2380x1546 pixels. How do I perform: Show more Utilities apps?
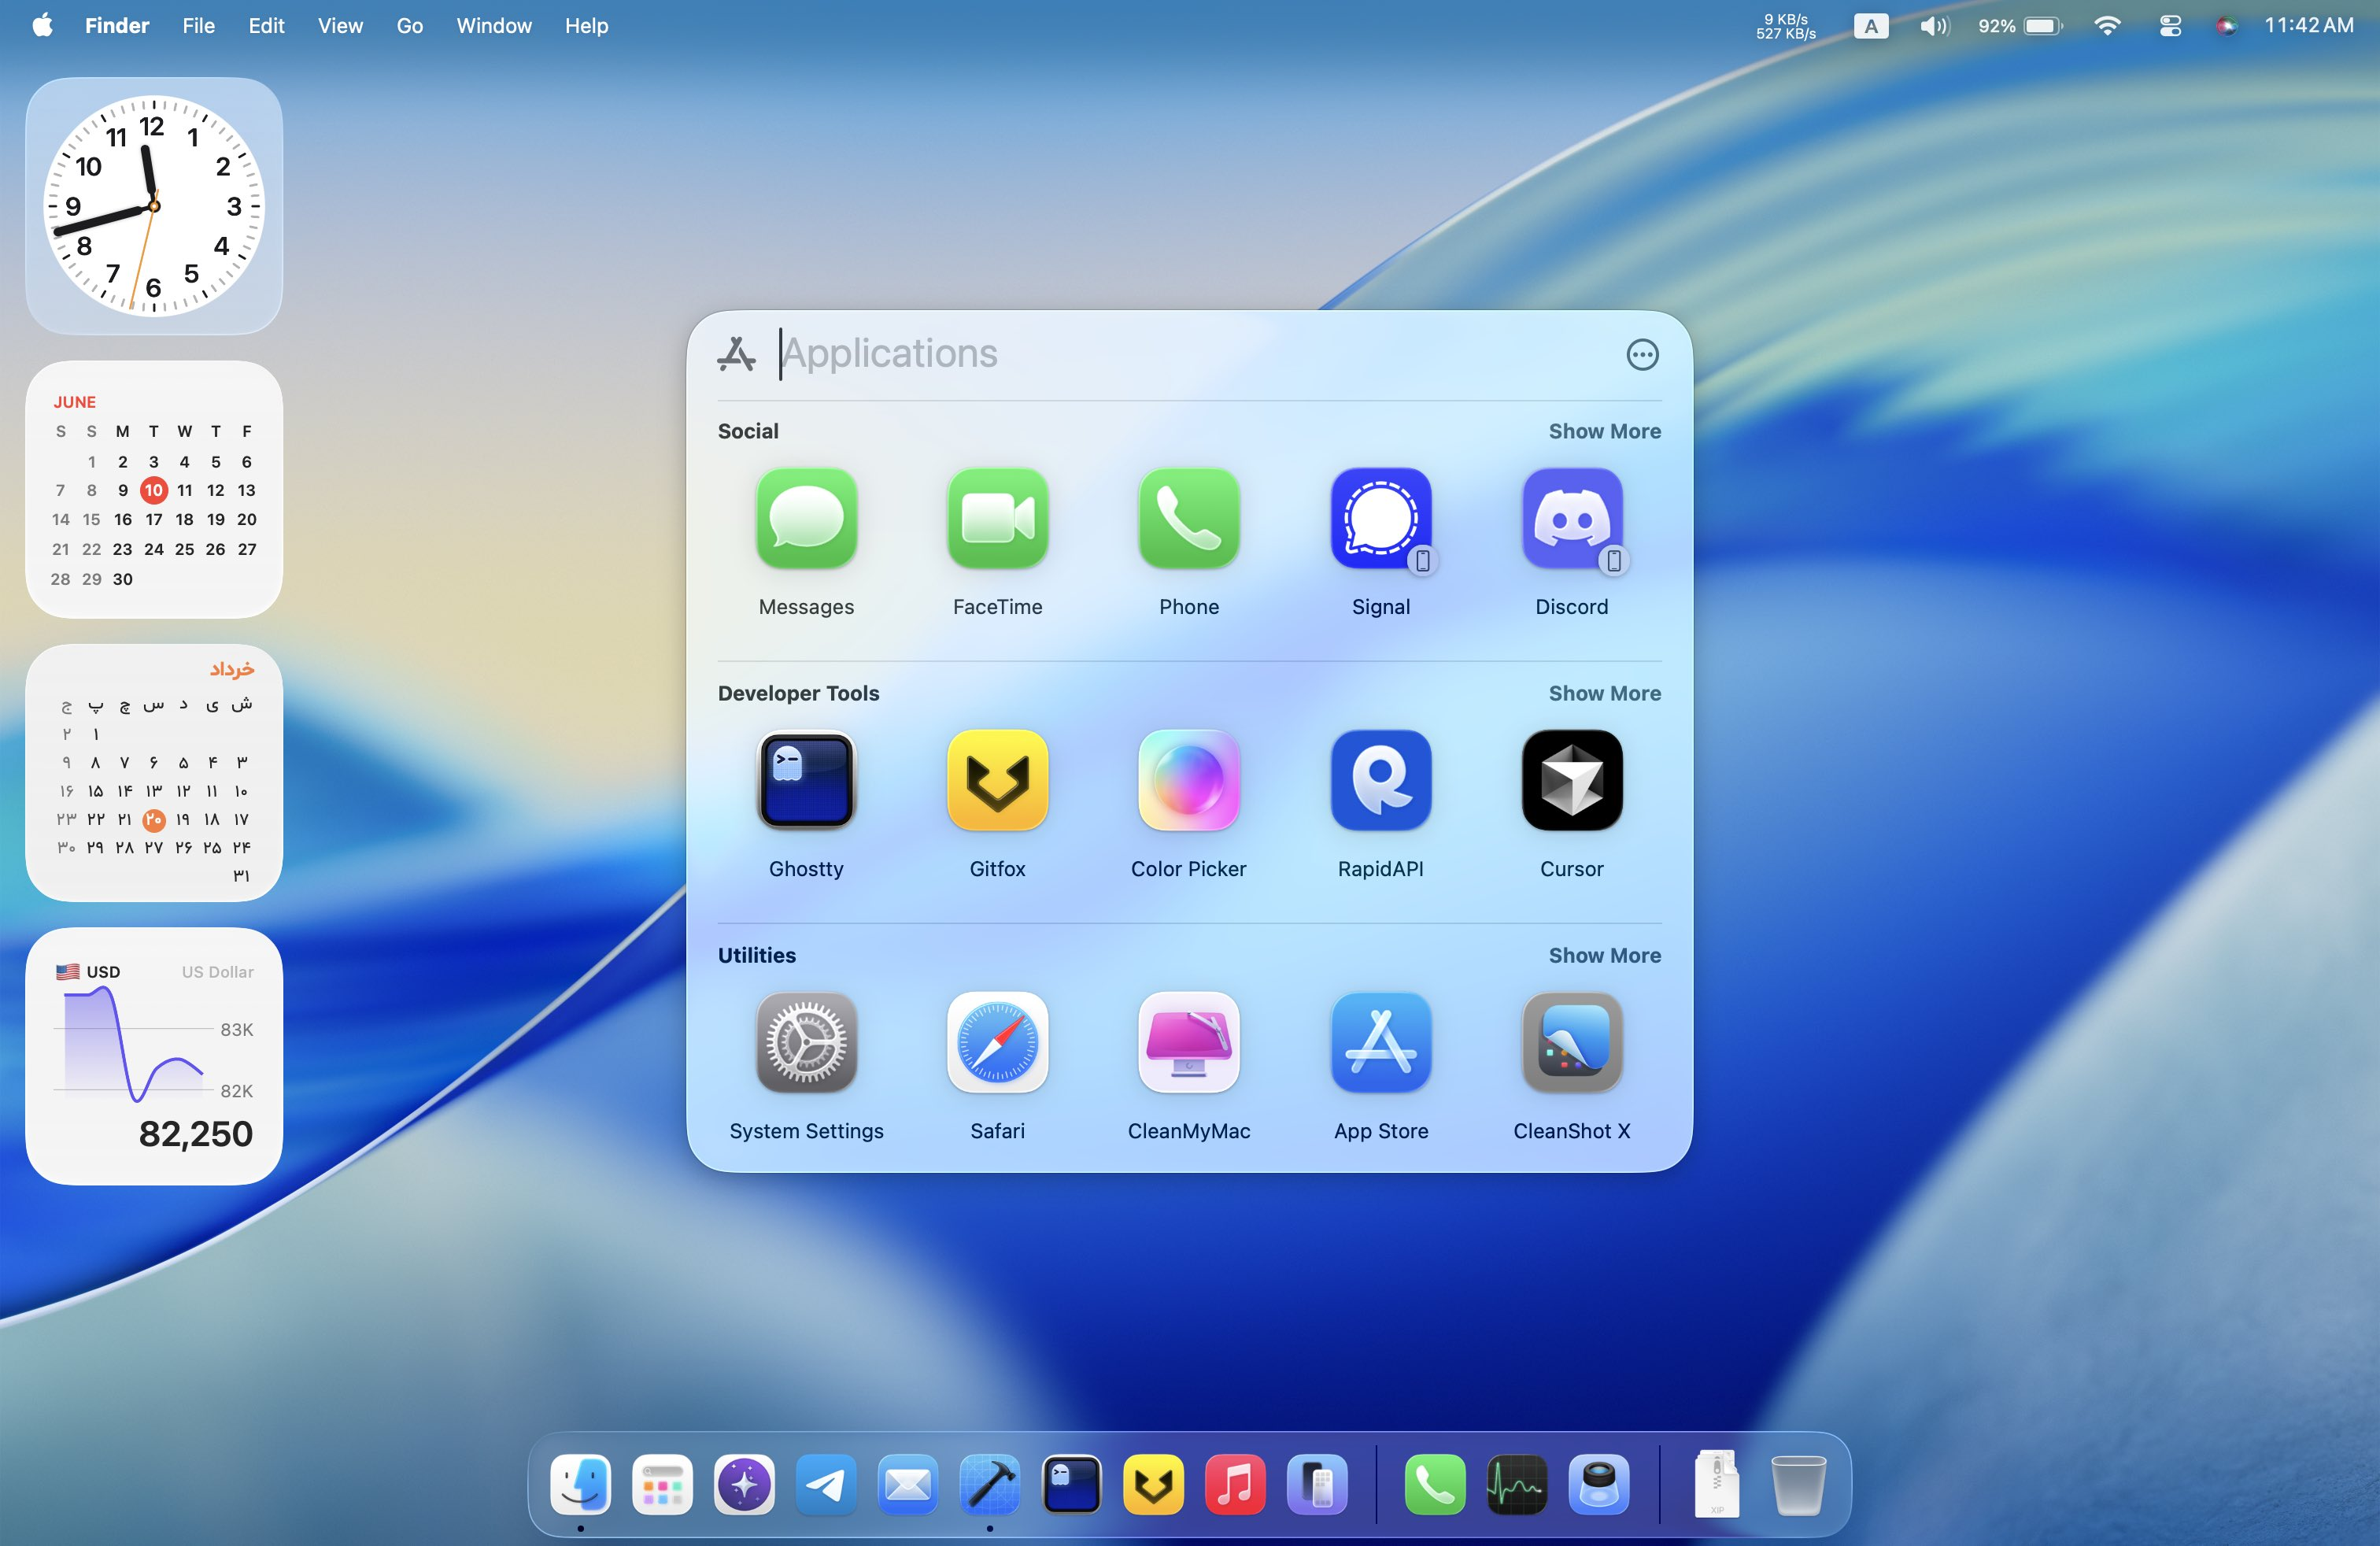pyautogui.click(x=1604, y=955)
